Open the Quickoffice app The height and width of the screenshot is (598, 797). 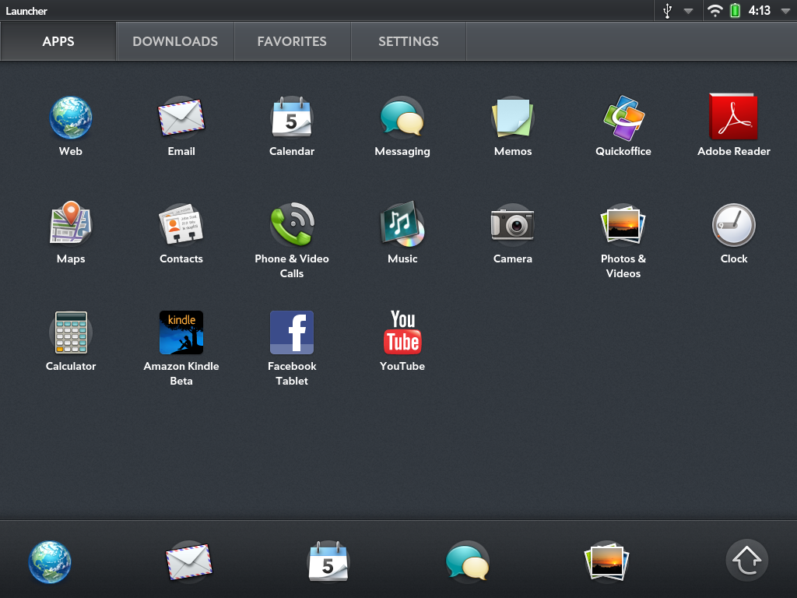[x=623, y=118]
